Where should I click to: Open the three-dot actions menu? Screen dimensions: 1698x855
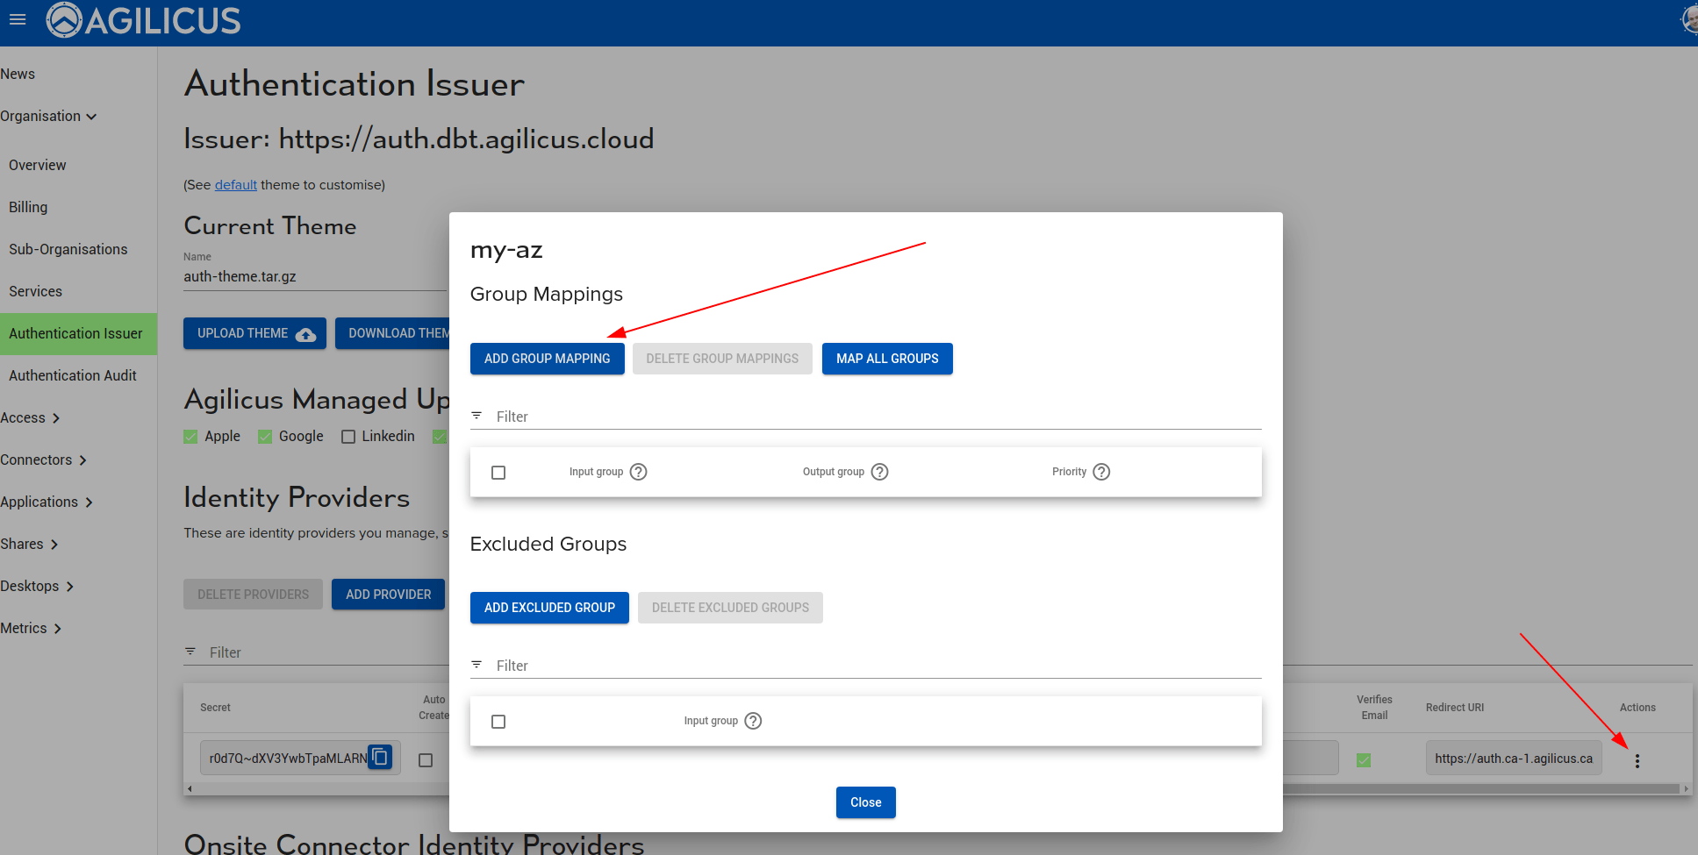1637,761
